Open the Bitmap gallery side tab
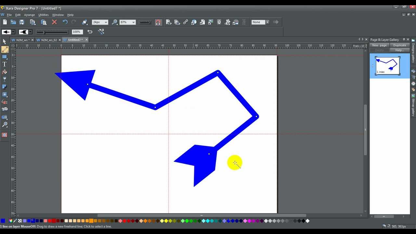The width and height of the screenshot is (416, 234). [413, 105]
